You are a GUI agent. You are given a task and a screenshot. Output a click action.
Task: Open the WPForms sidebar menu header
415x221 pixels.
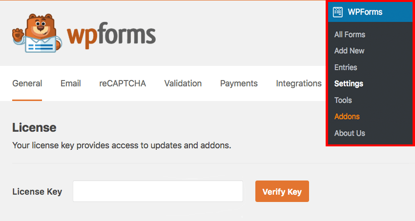coord(370,12)
